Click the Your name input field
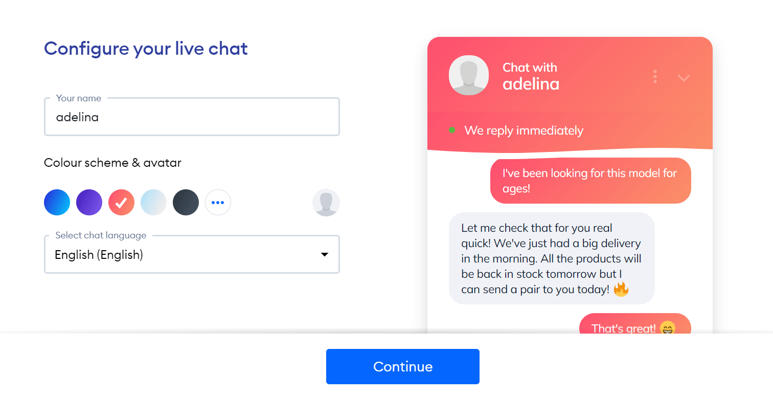Image resolution: width=773 pixels, height=396 pixels. tap(192, 117)
